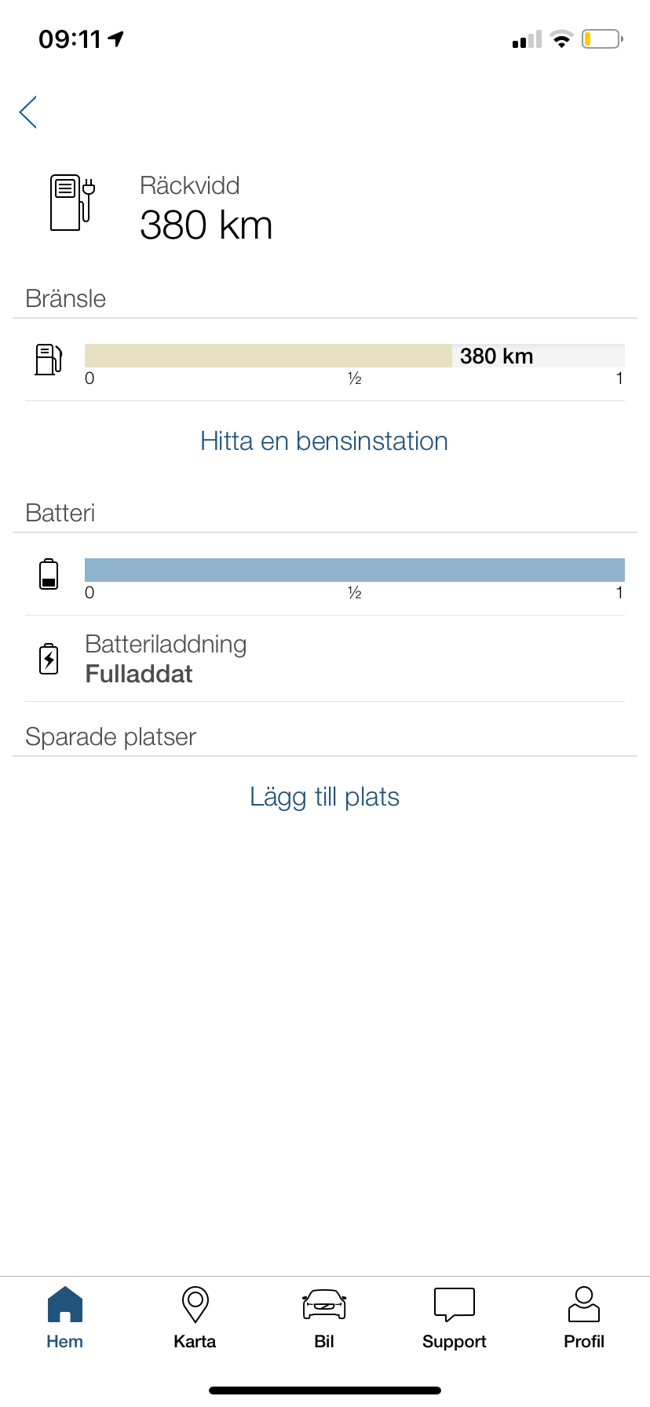Viewport: 650px width, 1407px height.
Task: Tap the Sparade platser section header
Action: (x=111, y=736)
